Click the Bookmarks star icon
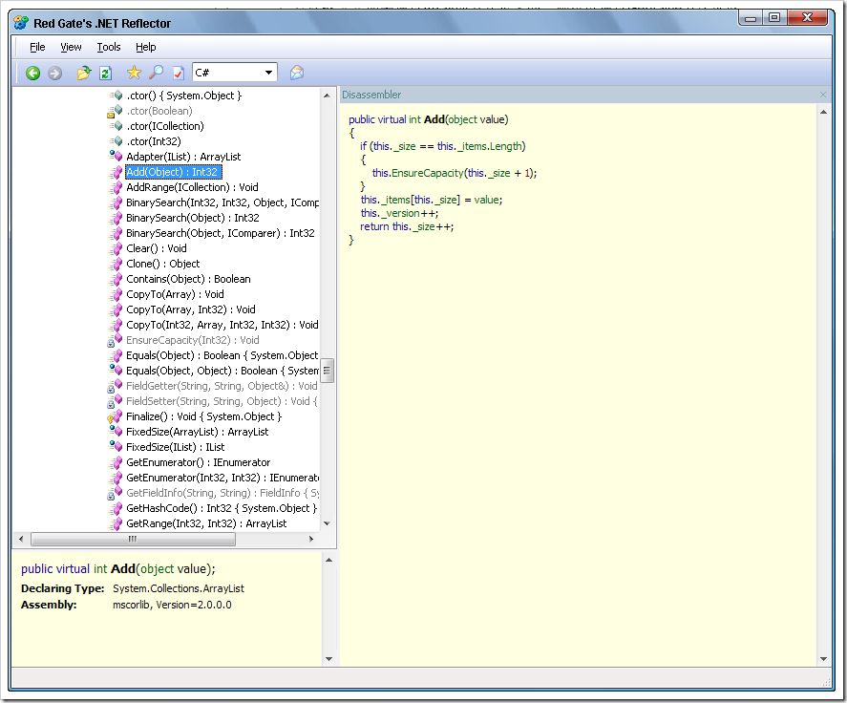This screenshot has width=847, height=703. pos(134,73)
